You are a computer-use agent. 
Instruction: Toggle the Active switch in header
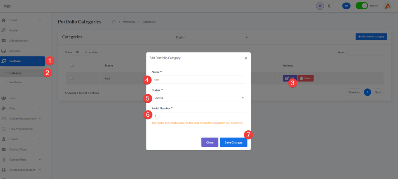click(x=361, y=6)
